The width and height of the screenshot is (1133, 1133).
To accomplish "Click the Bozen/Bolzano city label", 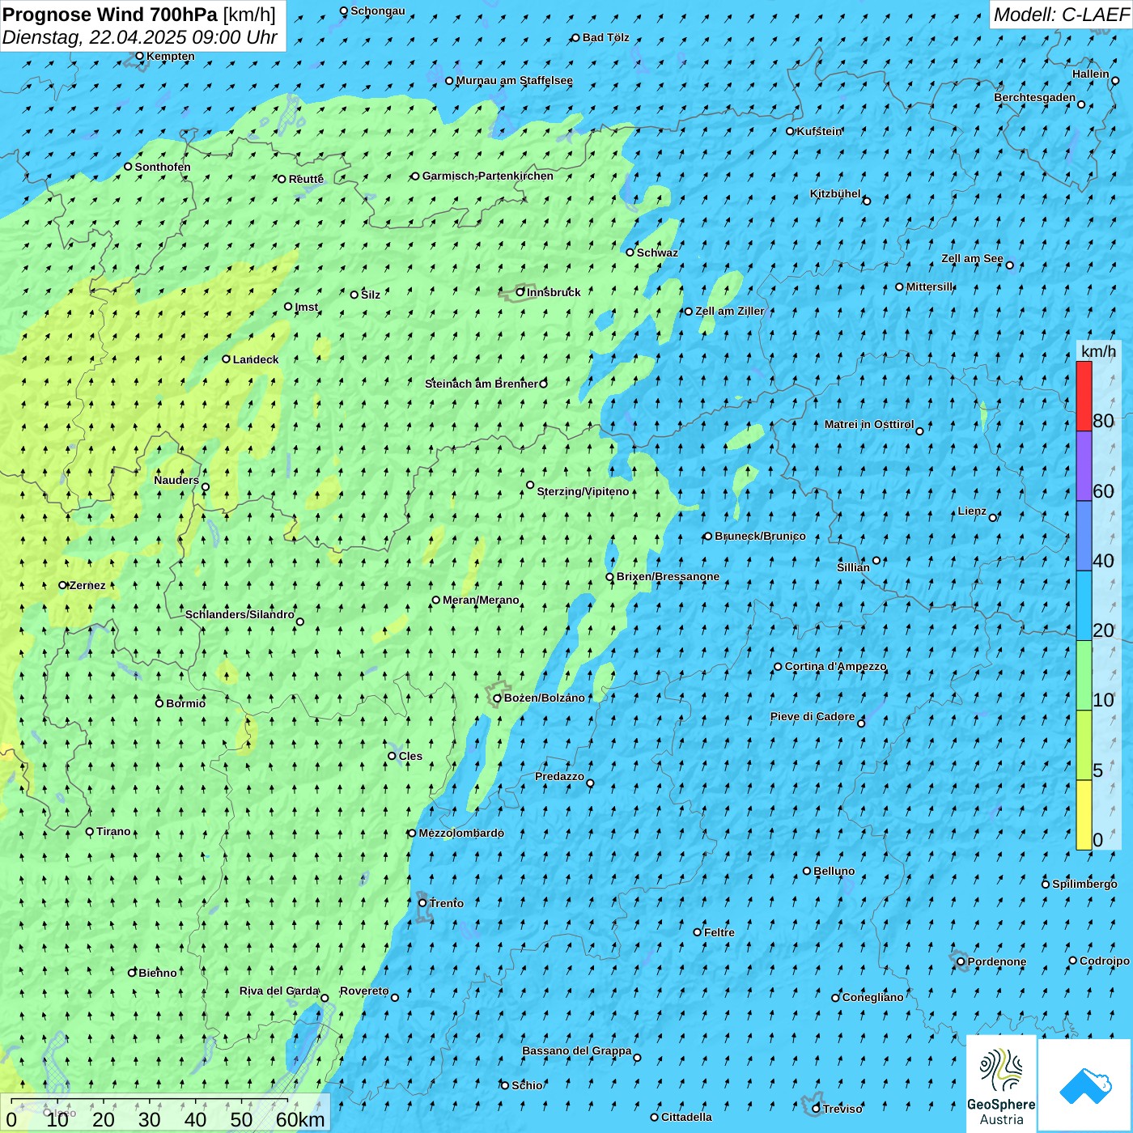I will click(x=544, y=698).
